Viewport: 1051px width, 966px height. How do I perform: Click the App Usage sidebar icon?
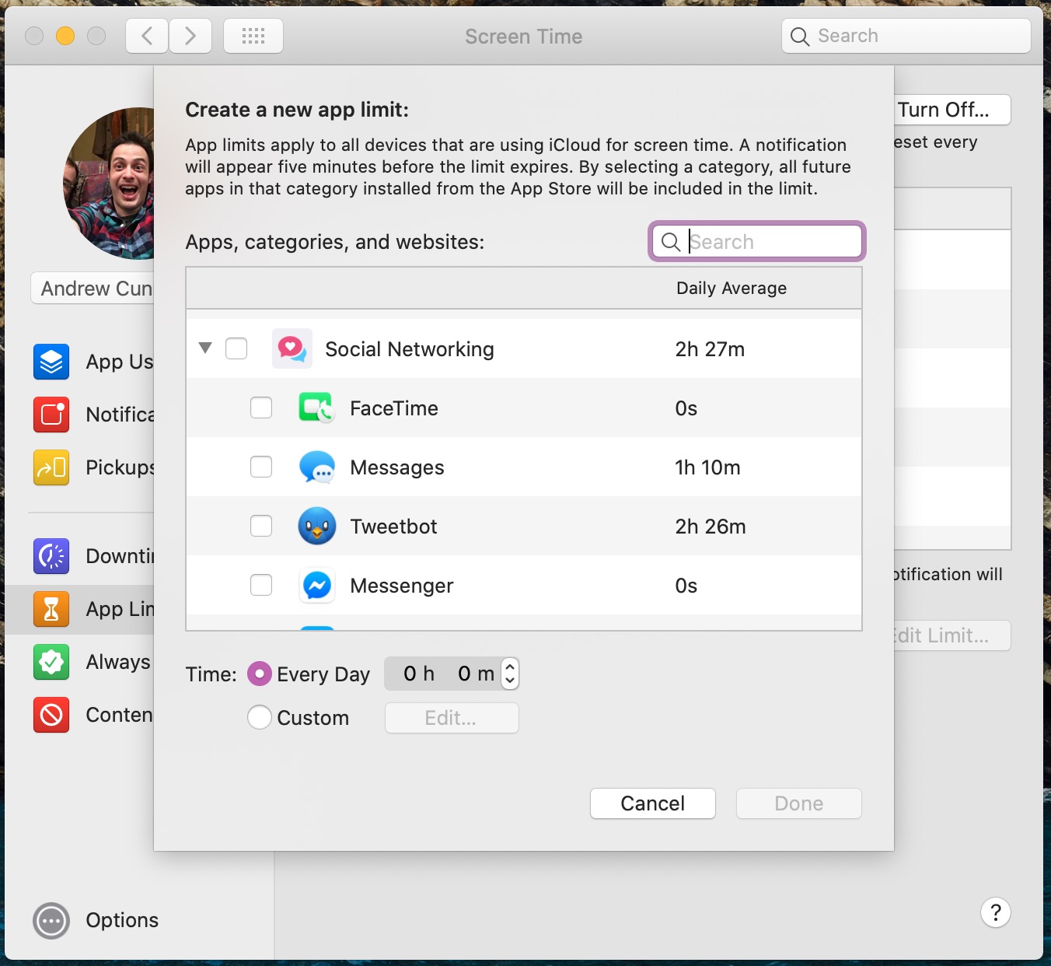click(x=51, y=362)
